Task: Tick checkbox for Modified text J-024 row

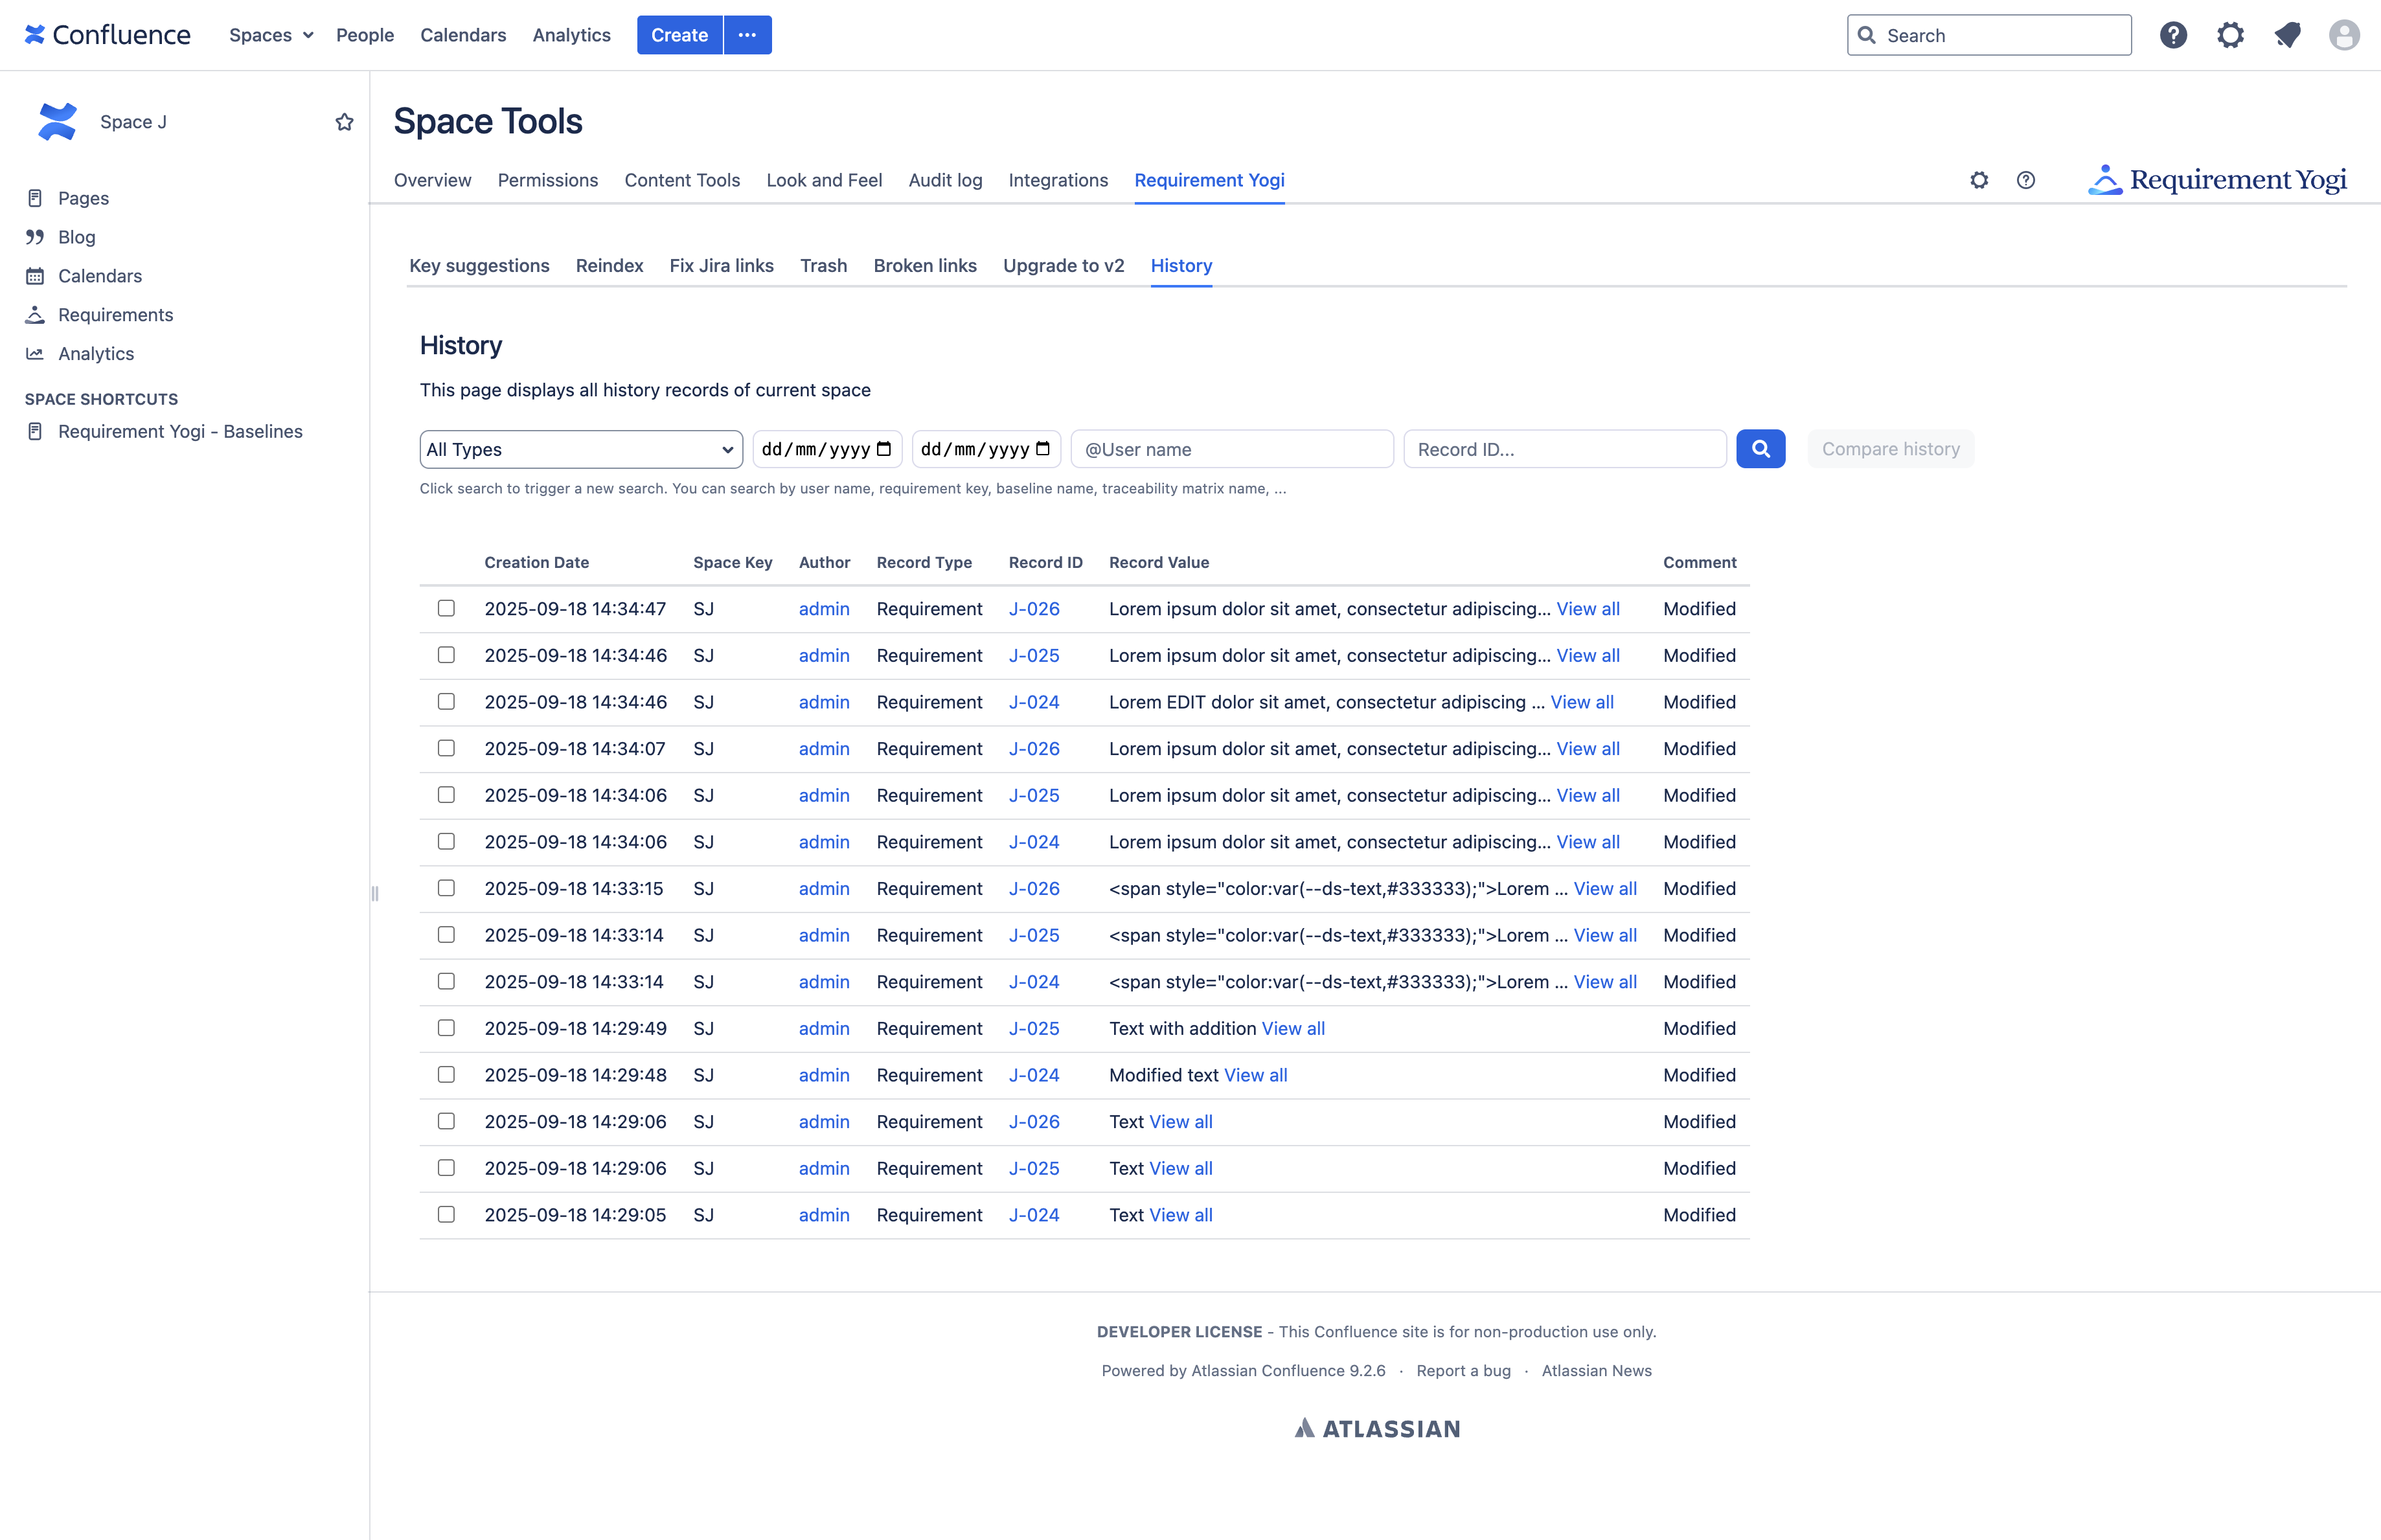Action: [x=446, y=1075]
